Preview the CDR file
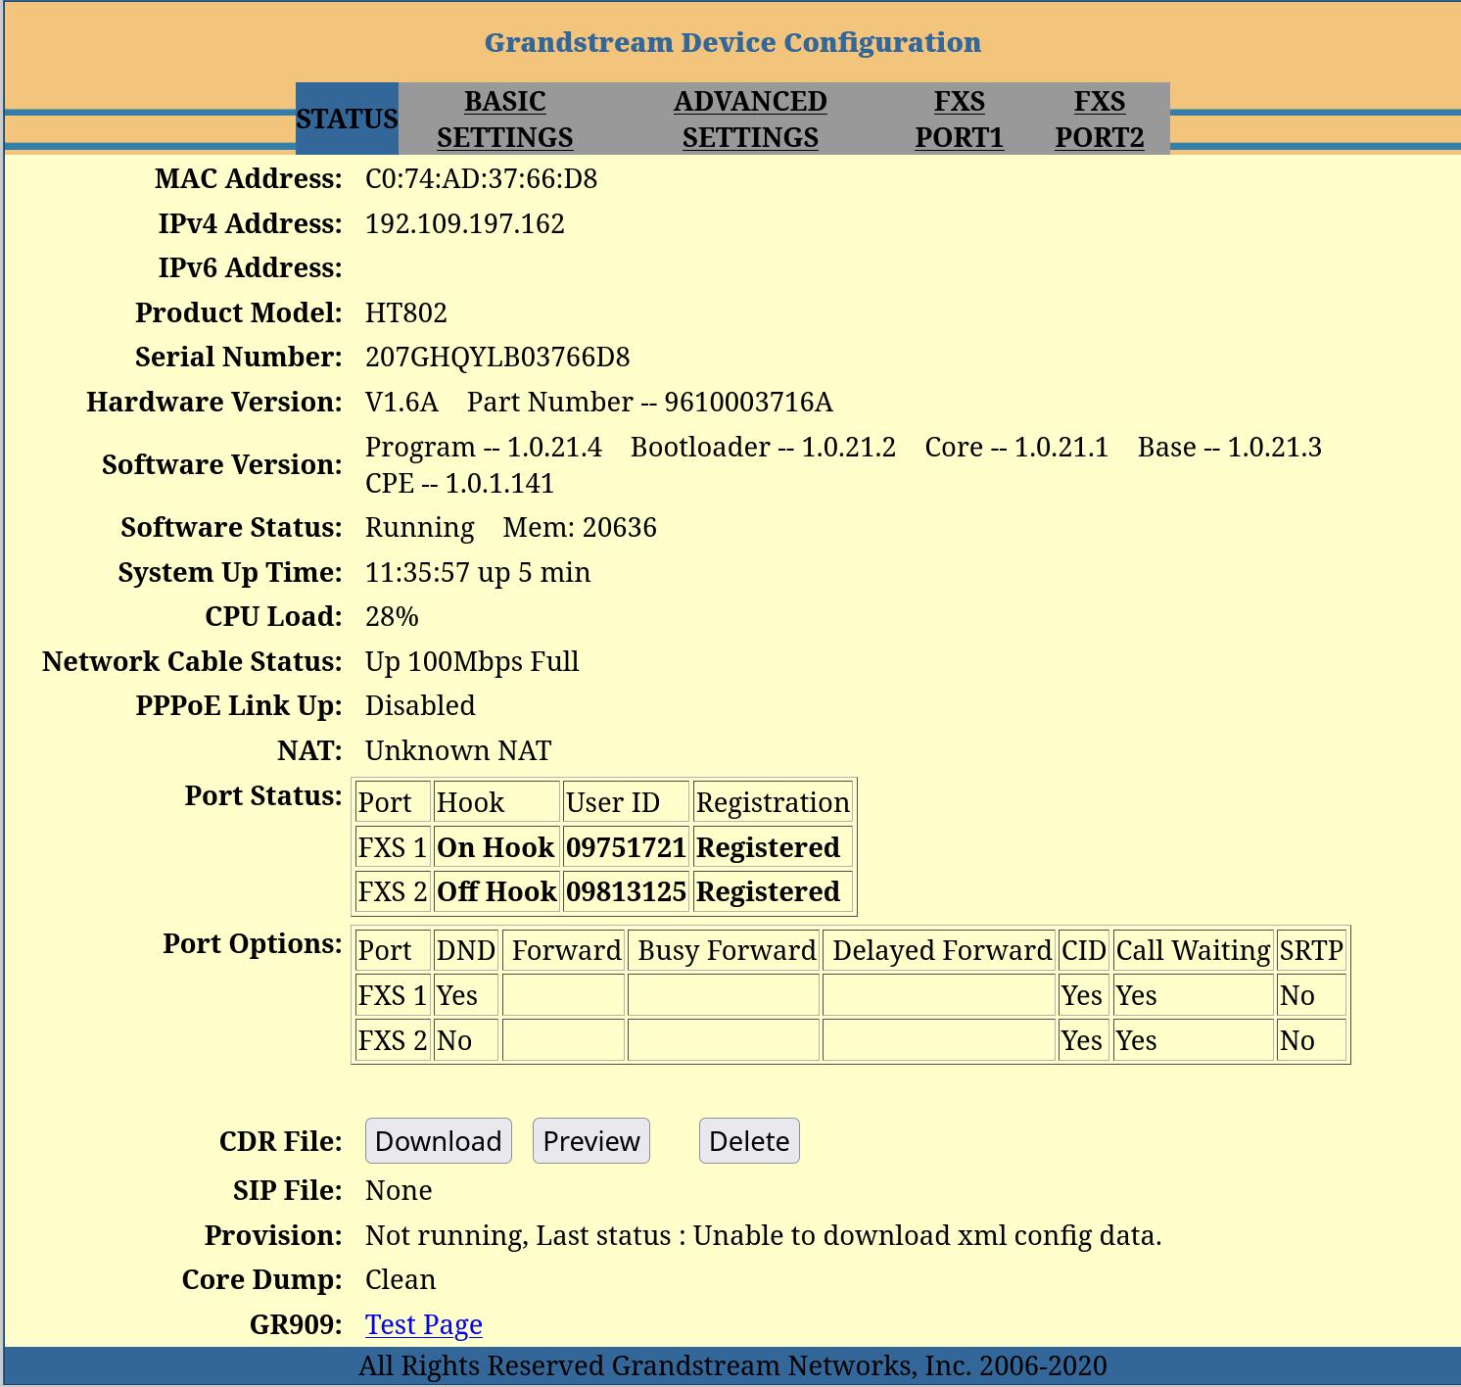This screenshot has width=1461, height=1387. [590, 1141]
